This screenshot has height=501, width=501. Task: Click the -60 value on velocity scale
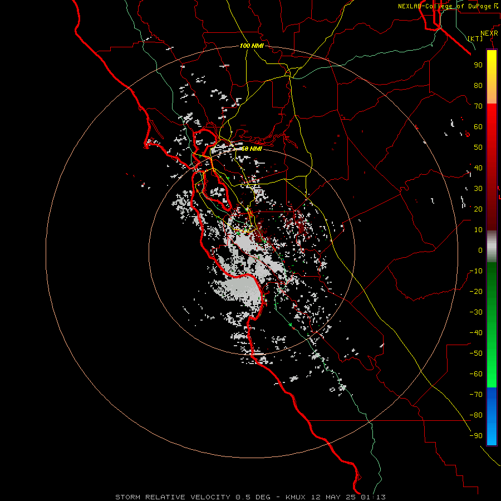(x=476, y=374)
